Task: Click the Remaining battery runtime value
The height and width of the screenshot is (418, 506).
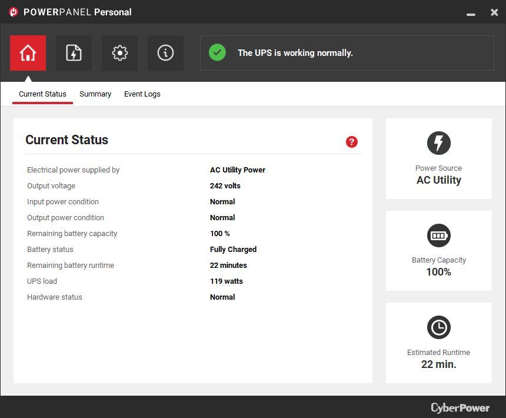Action: click(x=228, y=265)
